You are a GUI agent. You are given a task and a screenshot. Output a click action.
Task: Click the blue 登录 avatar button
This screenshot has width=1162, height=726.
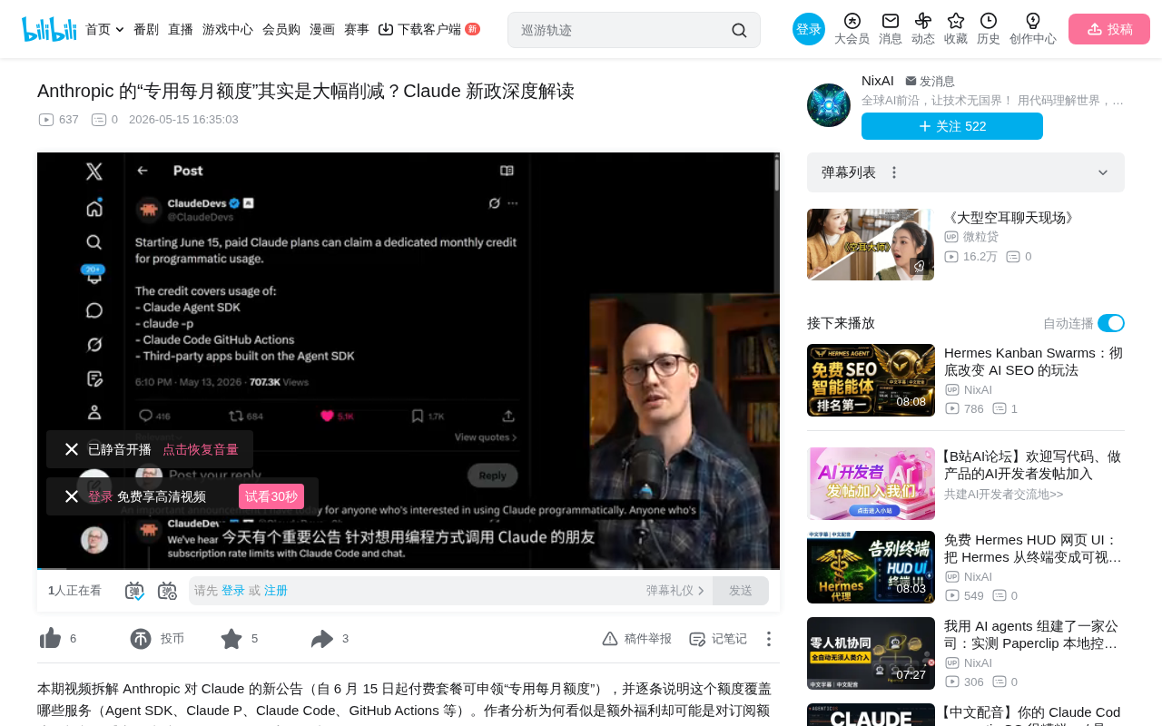click(809, 29)
